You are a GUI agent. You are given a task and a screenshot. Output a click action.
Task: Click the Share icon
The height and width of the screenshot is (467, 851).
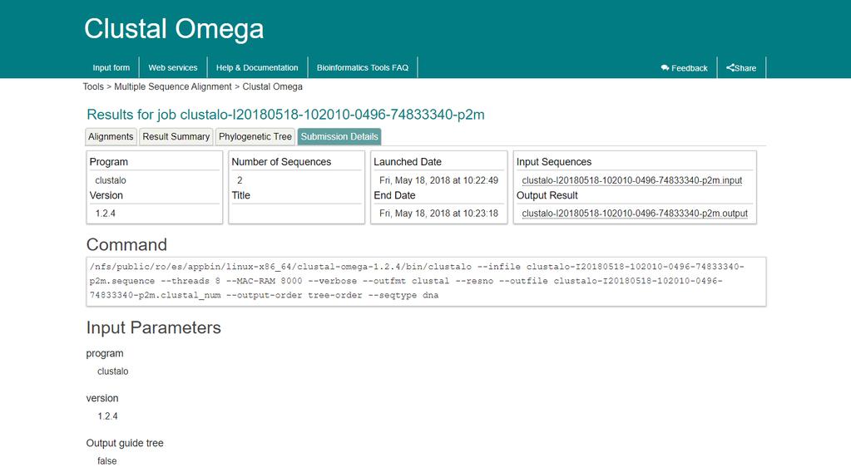[x=730, y=68]
